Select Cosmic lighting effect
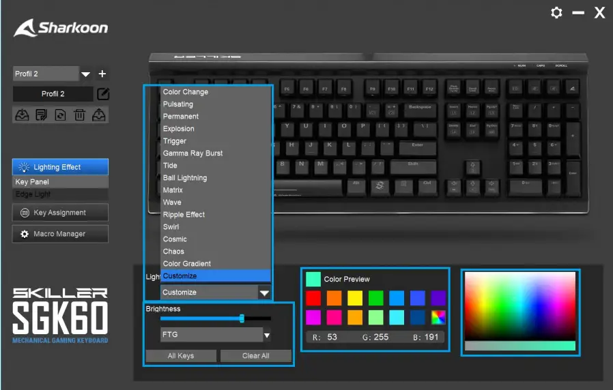The width and height of the screenshot is (613, 390). pyautogui.click(x=175, y=239)
